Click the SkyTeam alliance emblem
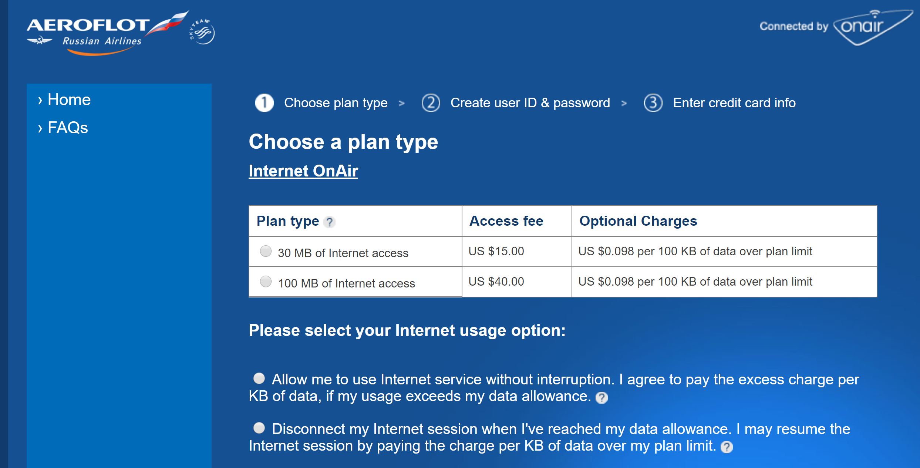Screen dimensions: 920x468 coord(202,32)
